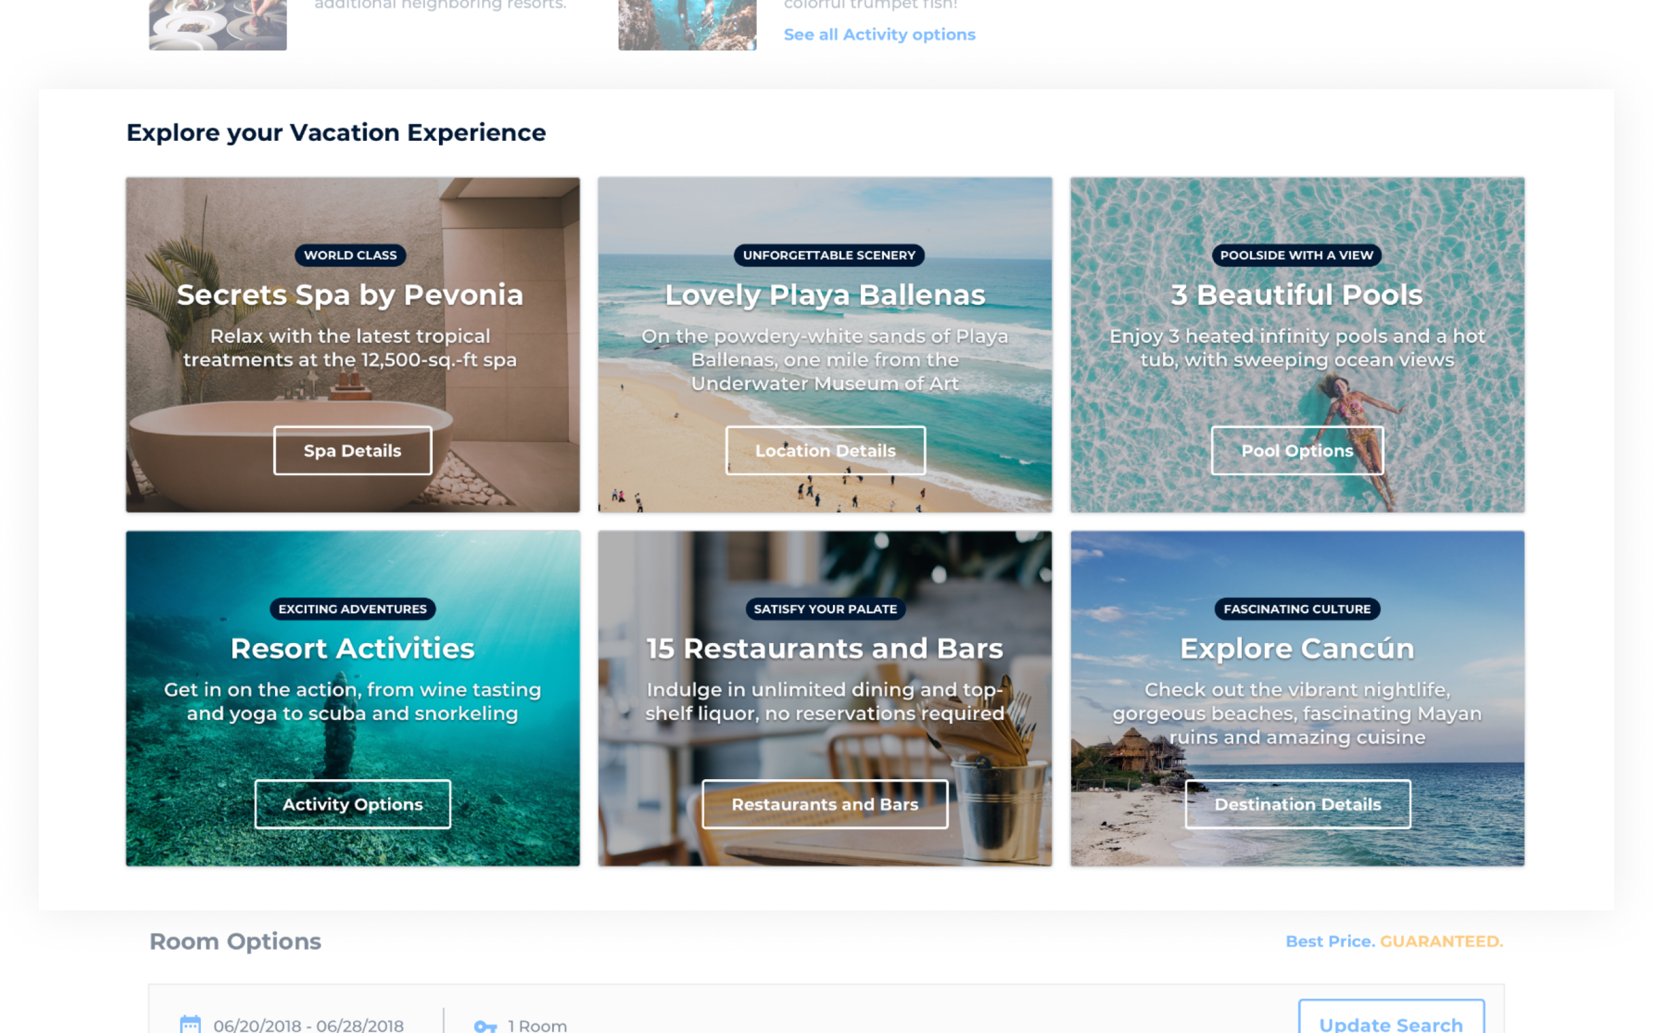
Task: Click the Resort Activities card heading
Action: (x=352, y=648)
